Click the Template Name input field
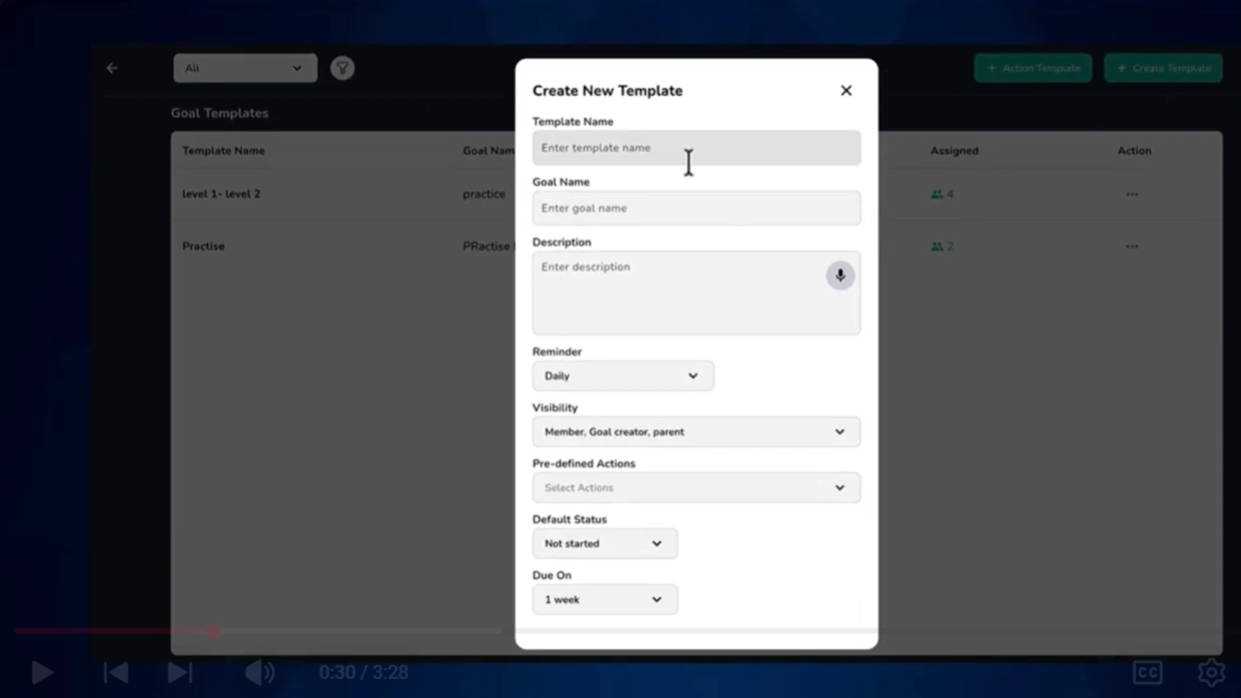Viewport: 1241px width, 698px height. click(696, 148)
